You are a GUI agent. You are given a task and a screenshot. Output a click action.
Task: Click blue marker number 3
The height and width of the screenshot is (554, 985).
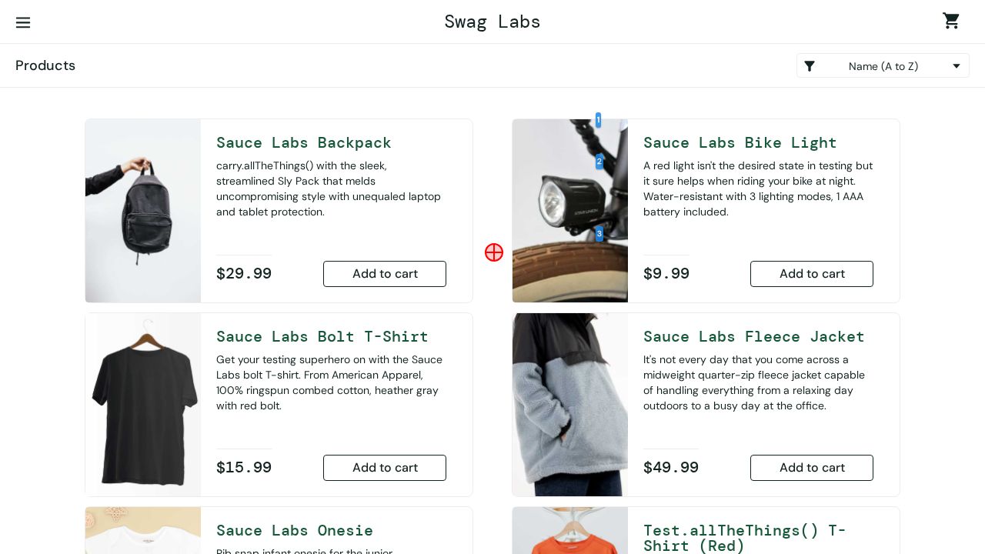(599, 234)
